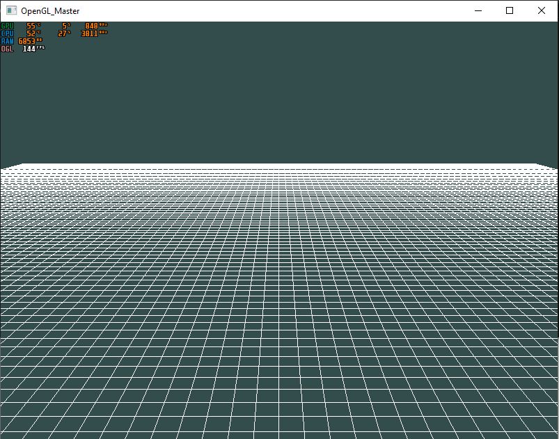
Task: Click the GPU temperature value 55
Action: coord(31,26)
